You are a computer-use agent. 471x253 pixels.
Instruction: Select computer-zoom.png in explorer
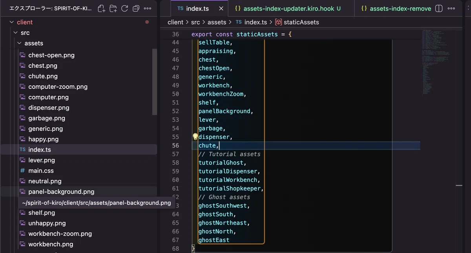(58, 87)
